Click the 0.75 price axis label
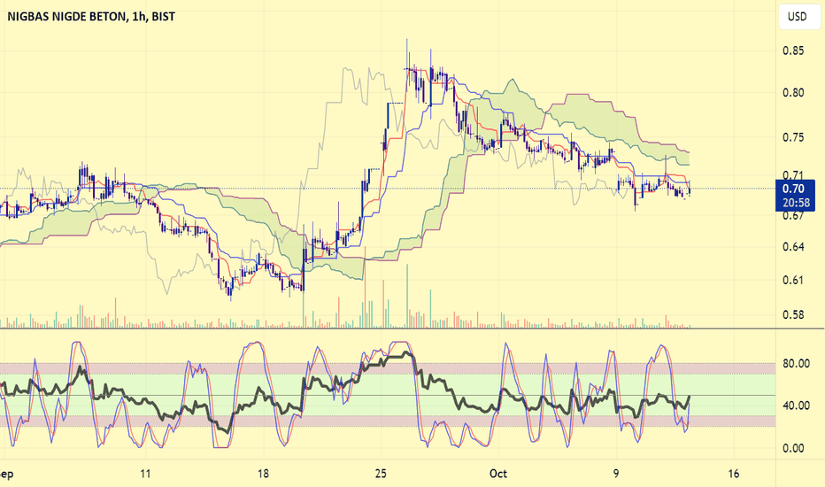825x487 pixels. (793, 137)
